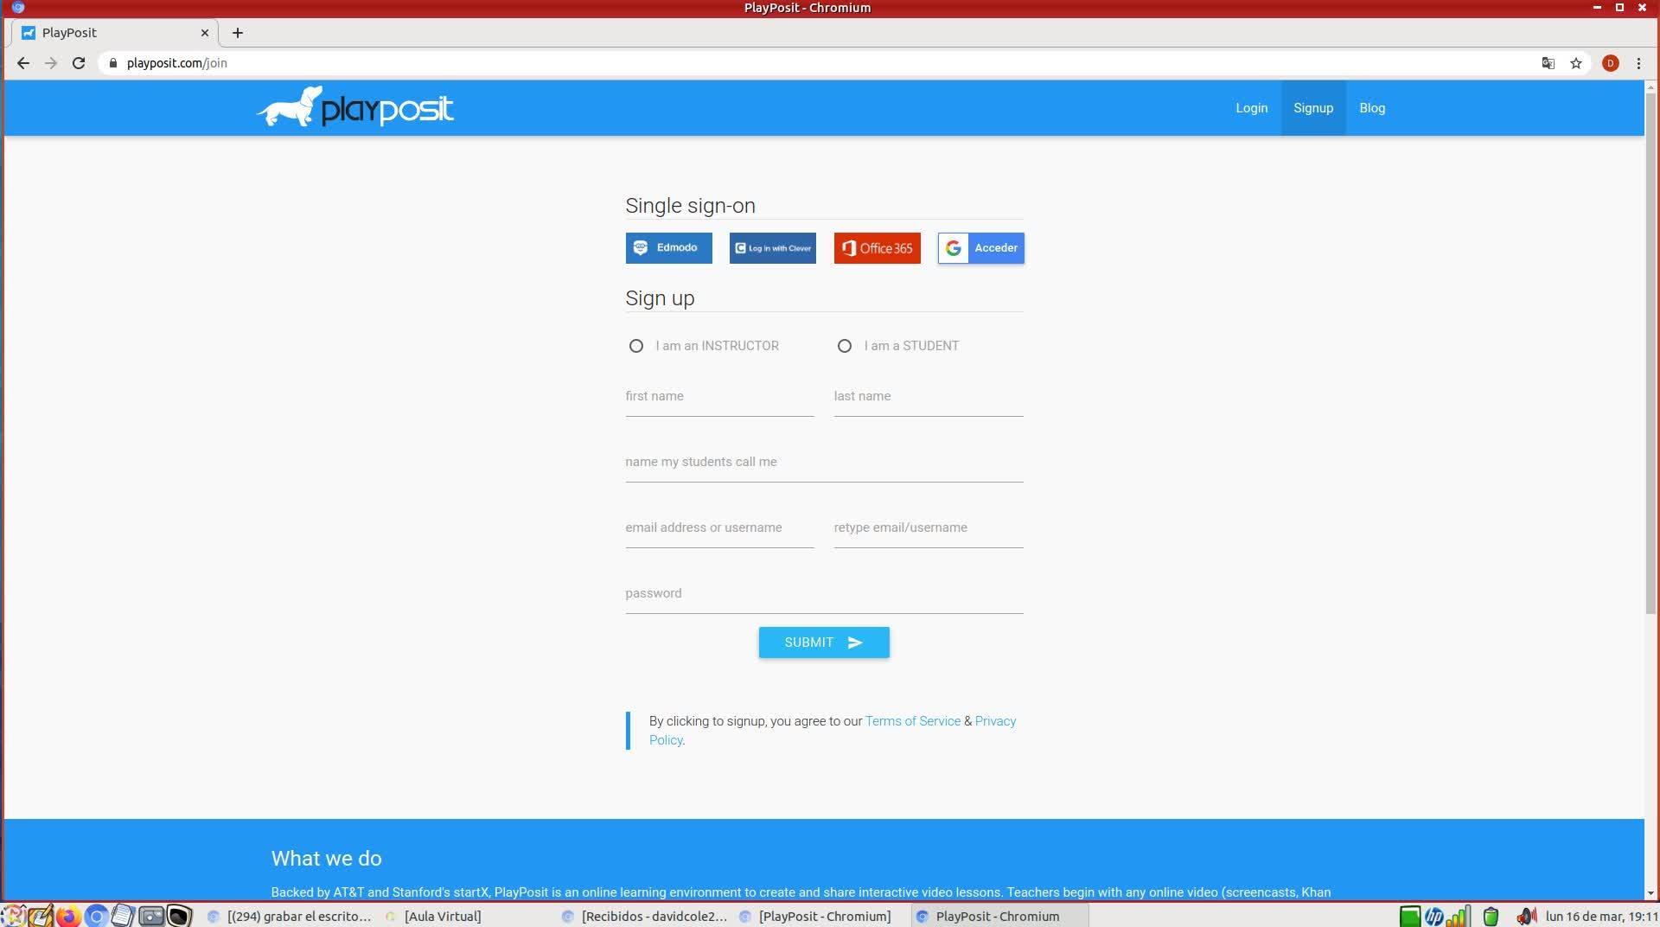
Task: Click the 'Single sign-on' heading
Action: pos(690,206)
